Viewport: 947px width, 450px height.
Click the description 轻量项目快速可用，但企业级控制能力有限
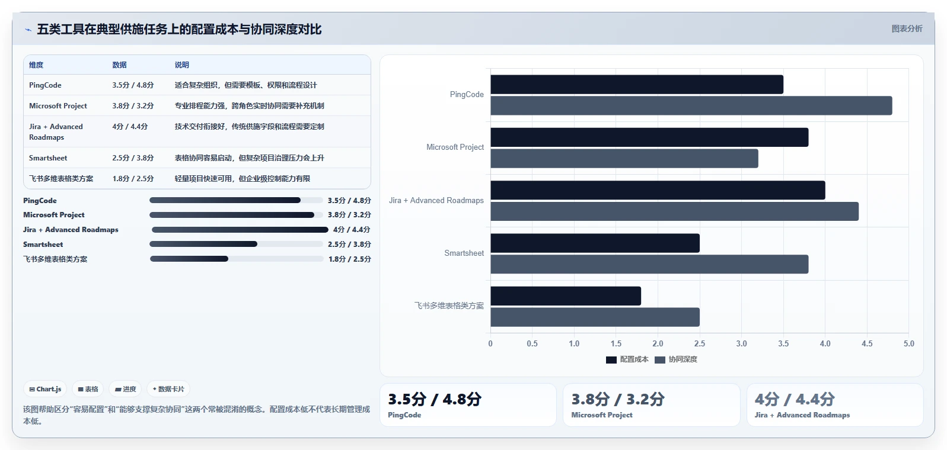pos(242,179)
